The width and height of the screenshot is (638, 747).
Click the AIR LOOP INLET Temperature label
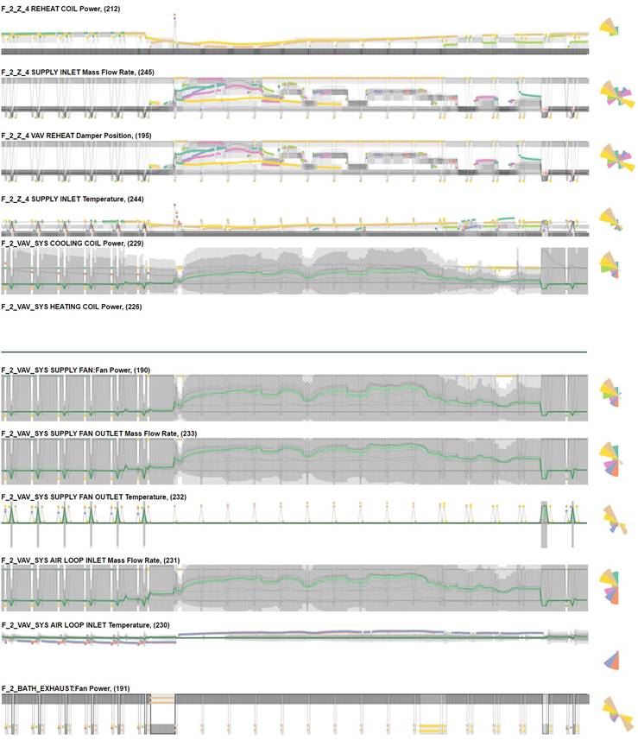[90, 624]
